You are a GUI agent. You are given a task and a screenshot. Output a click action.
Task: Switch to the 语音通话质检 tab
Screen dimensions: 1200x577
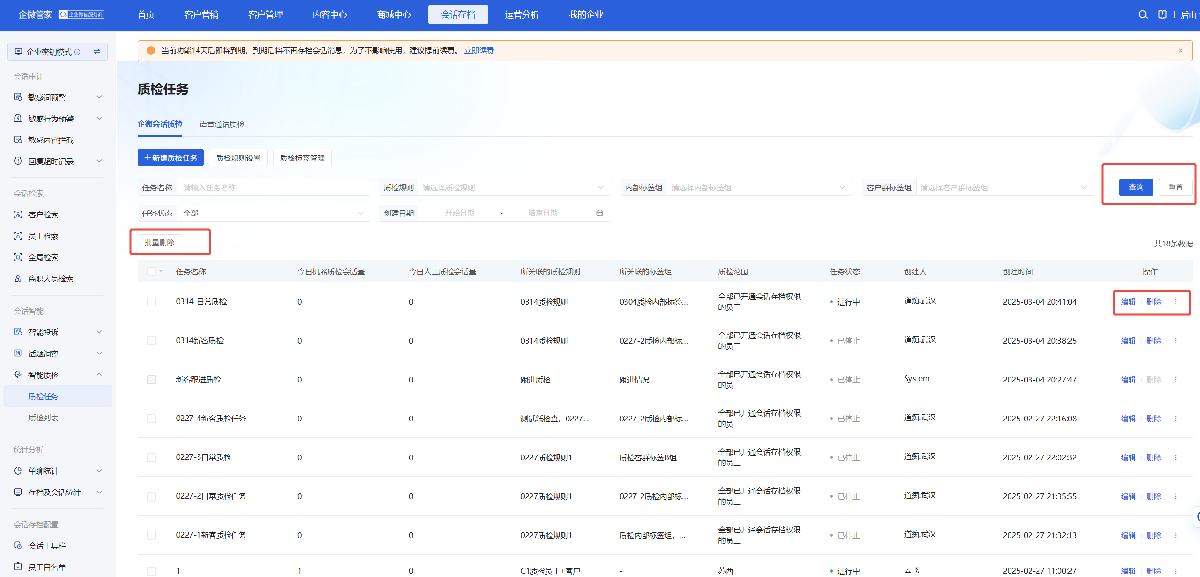[222, 124]
